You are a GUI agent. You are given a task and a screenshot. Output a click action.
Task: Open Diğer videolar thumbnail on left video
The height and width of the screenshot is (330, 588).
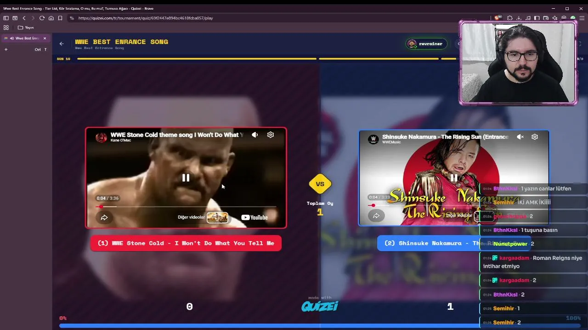click(217, 217)
